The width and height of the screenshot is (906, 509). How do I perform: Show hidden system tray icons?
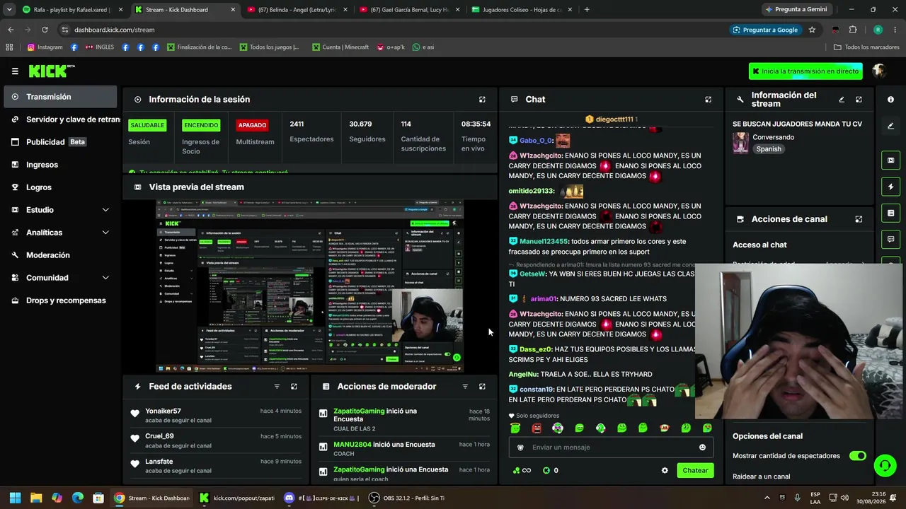(767, 498)
